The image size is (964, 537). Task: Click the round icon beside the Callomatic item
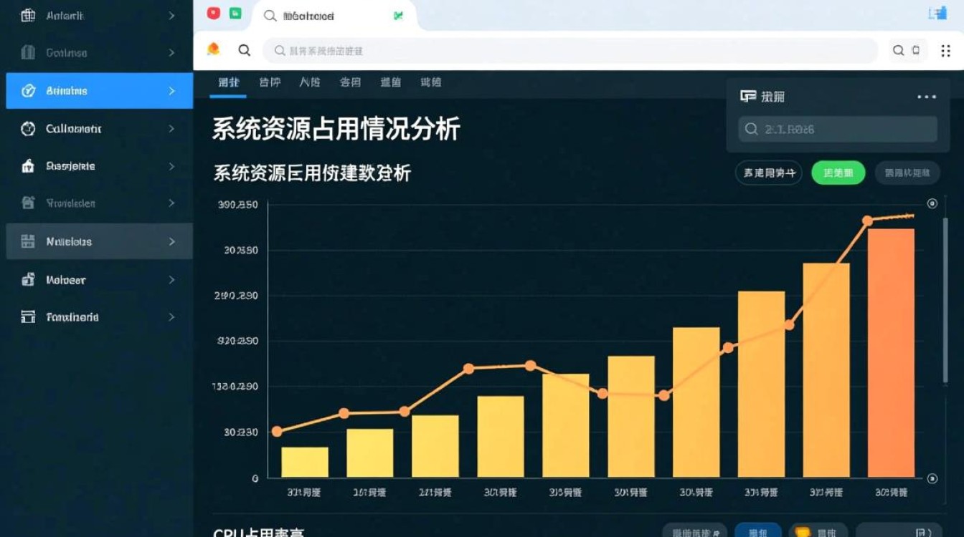click(28, 129)
